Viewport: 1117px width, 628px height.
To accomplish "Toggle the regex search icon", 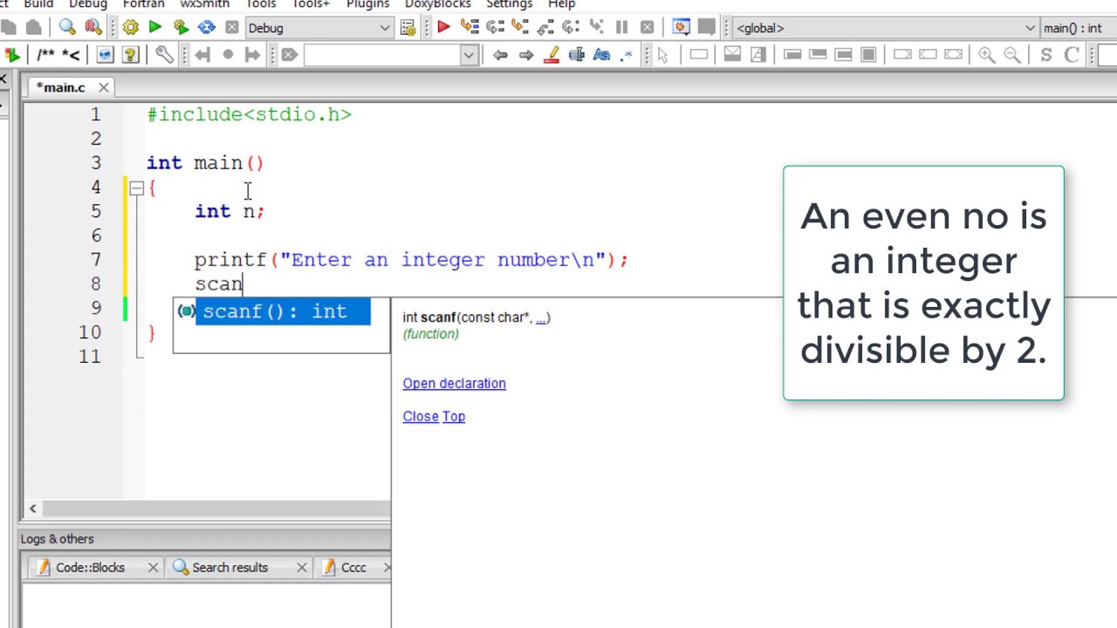I will pos(626,55).
